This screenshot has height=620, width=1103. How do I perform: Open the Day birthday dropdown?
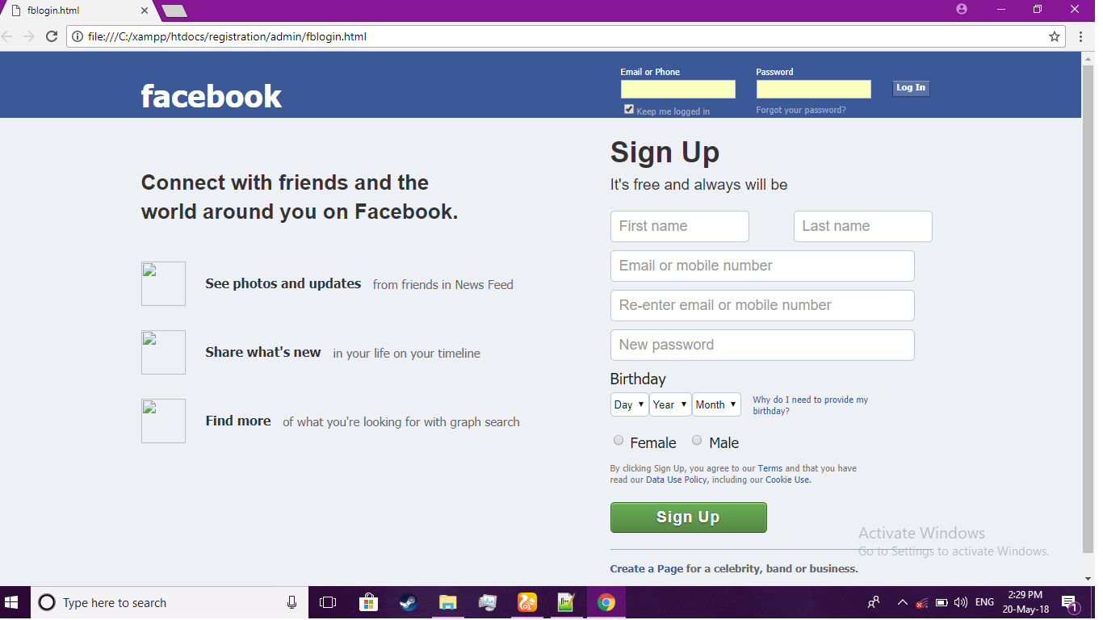tap(630, 404)
